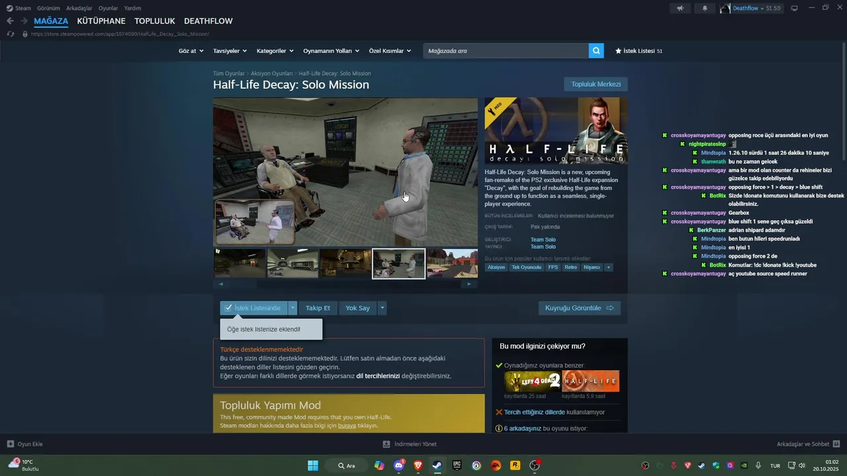The image size is (847, 476).
Task: Open the DEATHFLOW profile tab
Action: pos(208,21)
